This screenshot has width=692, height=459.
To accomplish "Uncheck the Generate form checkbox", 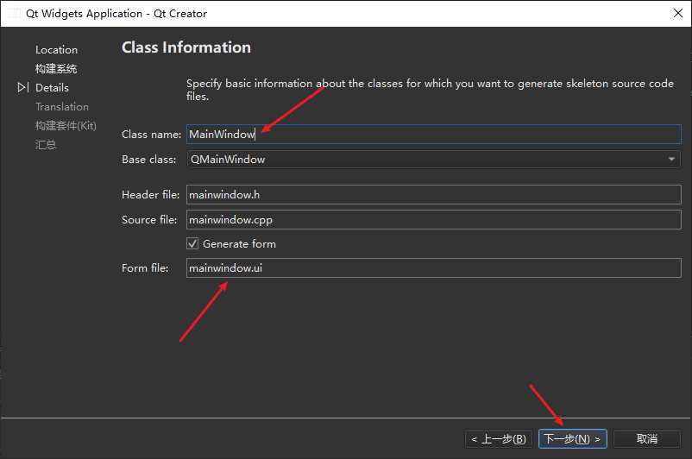I will (x=193, y=244).
